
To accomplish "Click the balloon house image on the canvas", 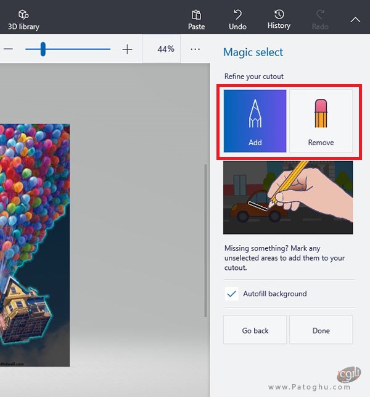I will point(35,245).
